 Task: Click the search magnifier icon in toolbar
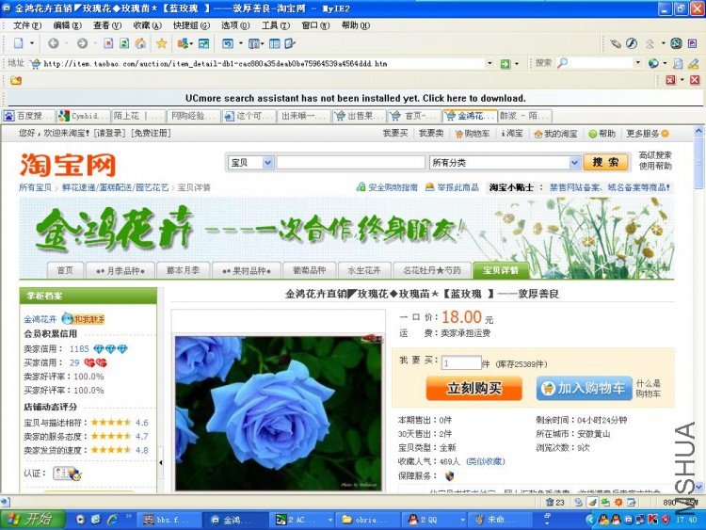click(x=562, y=63)
